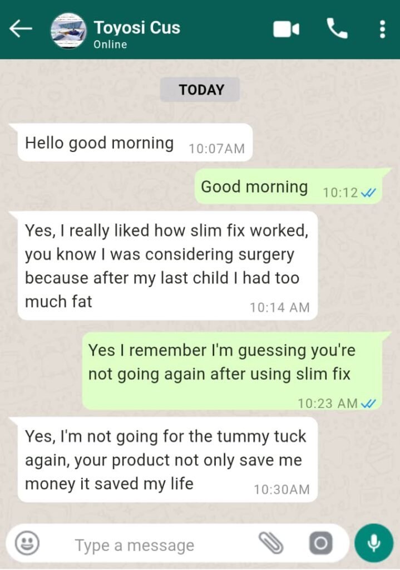Start a video call with Toyosi Cus
The width and height of the screenshot is (400, 570).
click(x=287, y=29)
